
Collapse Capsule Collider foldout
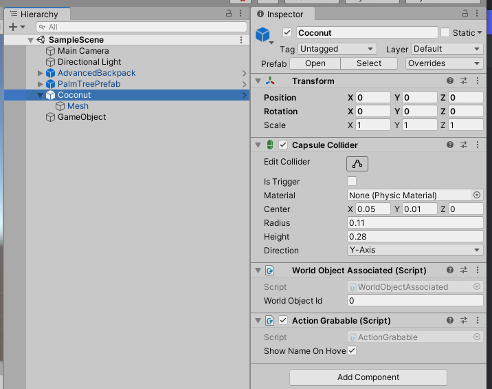coord(258,145)
